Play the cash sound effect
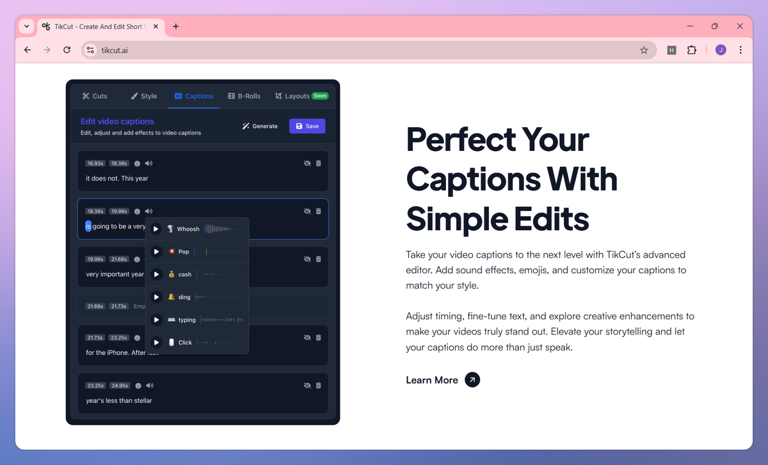Viewport: 768px width, 465px height. coord(156,274)
